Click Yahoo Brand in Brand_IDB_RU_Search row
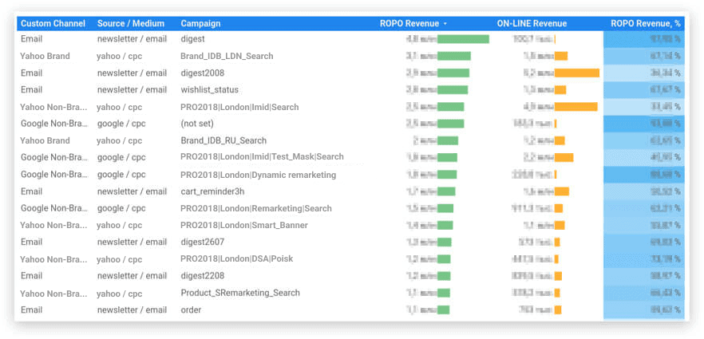This screenshot has height=339, width=704. tap(45, 140)
